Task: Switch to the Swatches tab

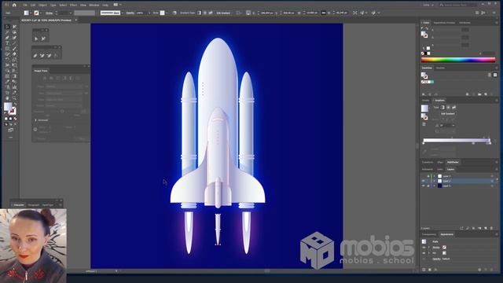Action: (x=427, y=68)
